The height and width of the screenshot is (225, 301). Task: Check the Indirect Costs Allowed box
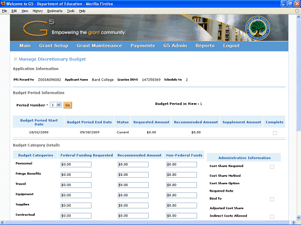(x=272, y=216)
